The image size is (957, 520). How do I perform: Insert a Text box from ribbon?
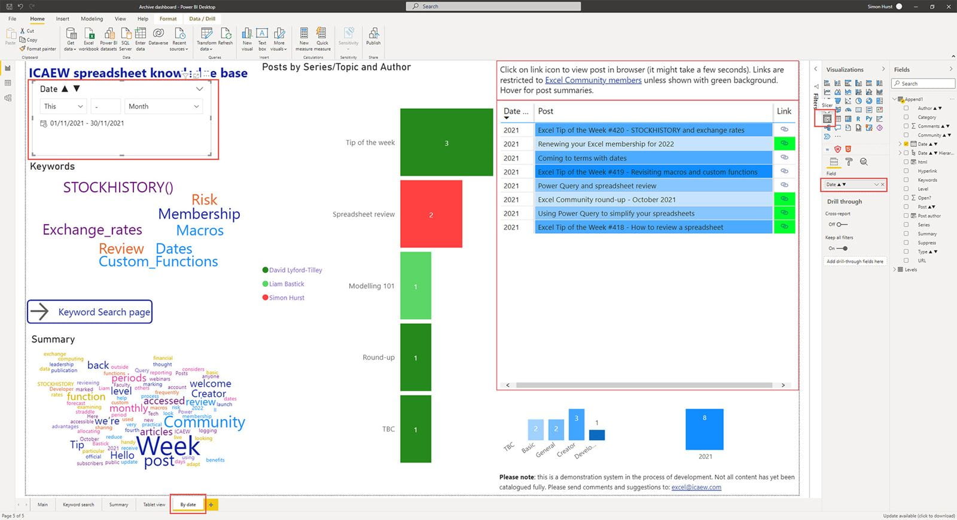262,37
